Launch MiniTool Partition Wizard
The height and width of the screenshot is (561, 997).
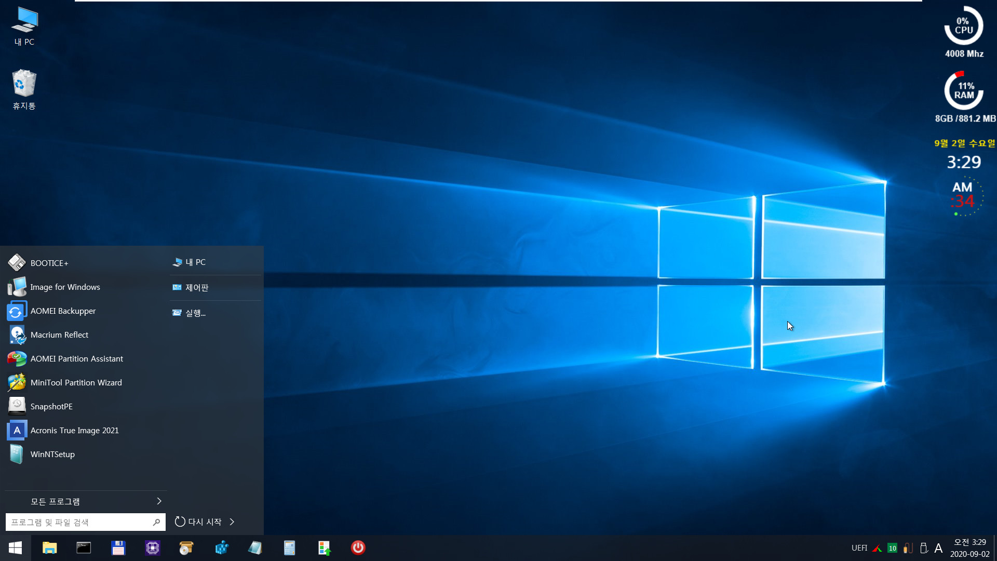point(76,382)
